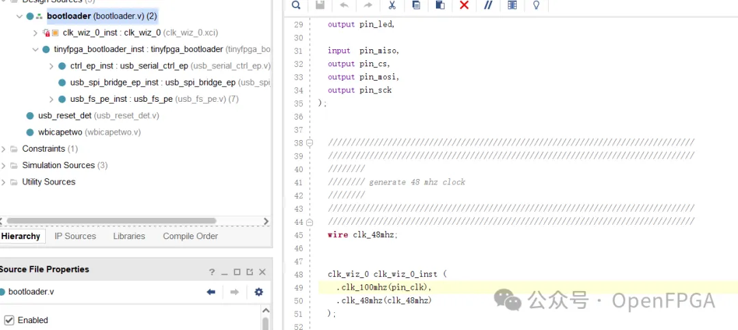The width and height of the screenshot is (738, 330).
Task: Switch to the IP Sources tab
Action: pyautogui.click(x=75, y=236)
